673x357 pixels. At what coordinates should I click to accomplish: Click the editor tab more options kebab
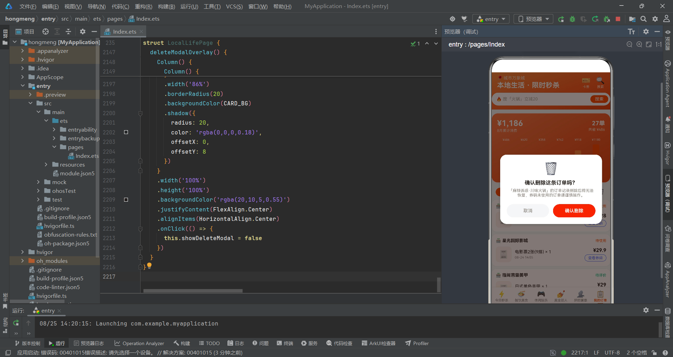(x=436, y=31)
